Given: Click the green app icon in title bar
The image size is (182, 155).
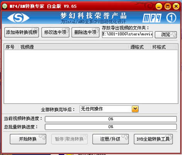Looking at the screenshot, I should coord(5,6).
